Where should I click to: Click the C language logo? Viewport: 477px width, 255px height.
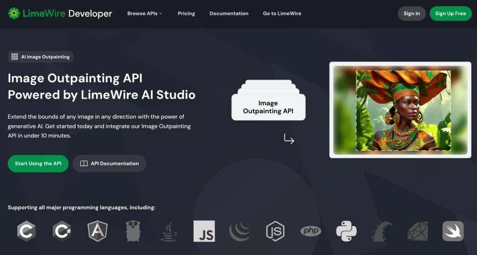pos(27,231)
